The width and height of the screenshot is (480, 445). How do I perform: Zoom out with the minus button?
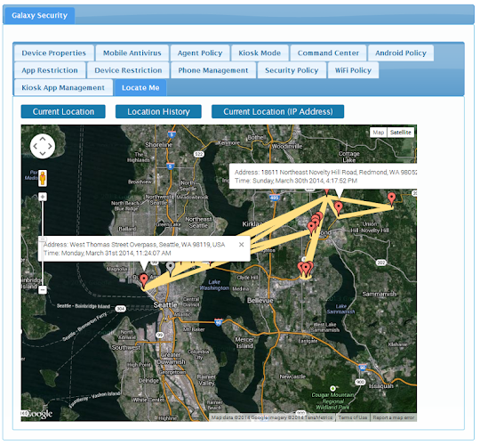coord(43,290)
